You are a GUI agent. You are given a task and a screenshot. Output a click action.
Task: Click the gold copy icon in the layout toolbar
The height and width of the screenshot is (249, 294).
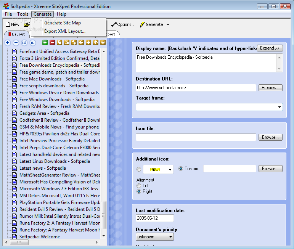(59, 42)
